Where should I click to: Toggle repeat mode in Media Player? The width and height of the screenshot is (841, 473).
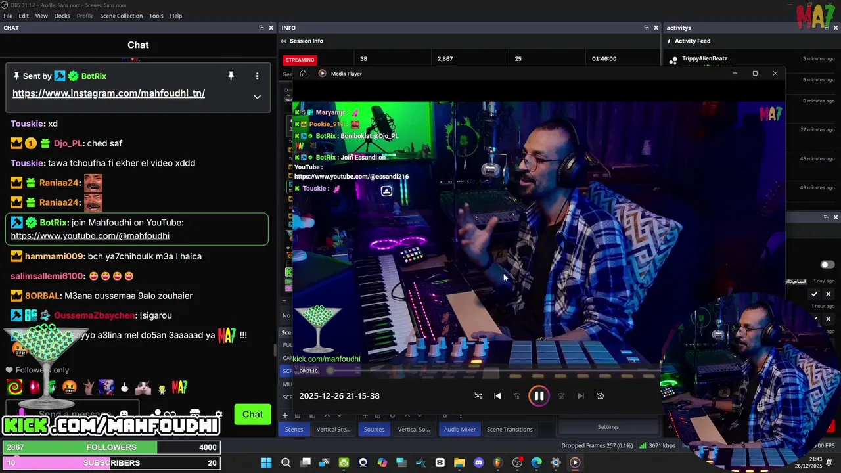tap(600, 396)
